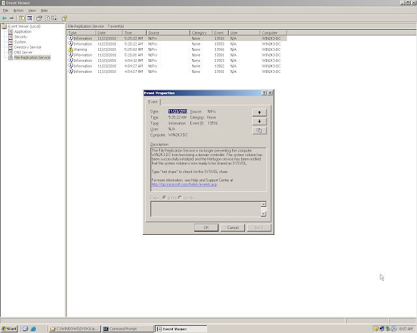Select the Security log
Image resolution: width=417 pixels, height=333 pixels.
pyautogui.click(x=20, y=36)
